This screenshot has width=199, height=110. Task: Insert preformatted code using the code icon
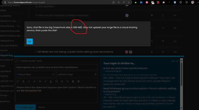[45, 81]
